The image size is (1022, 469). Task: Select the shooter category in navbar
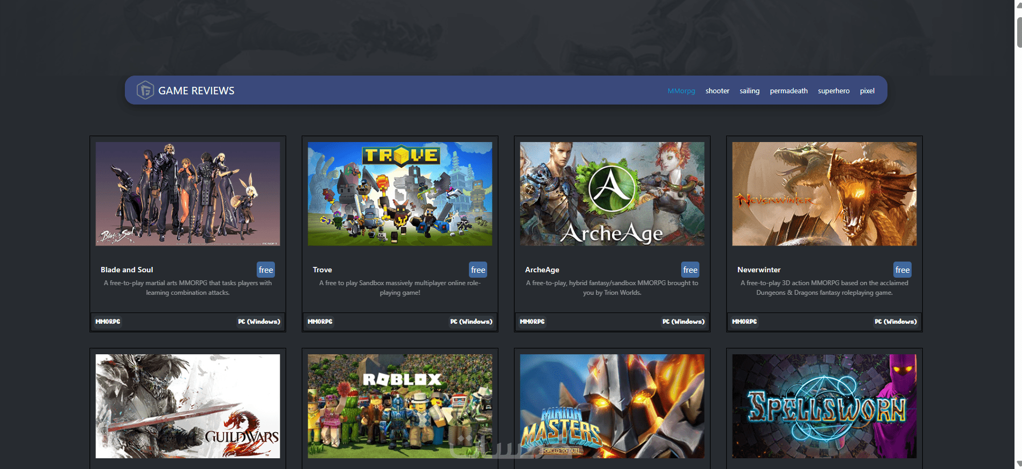click(717, 91)
